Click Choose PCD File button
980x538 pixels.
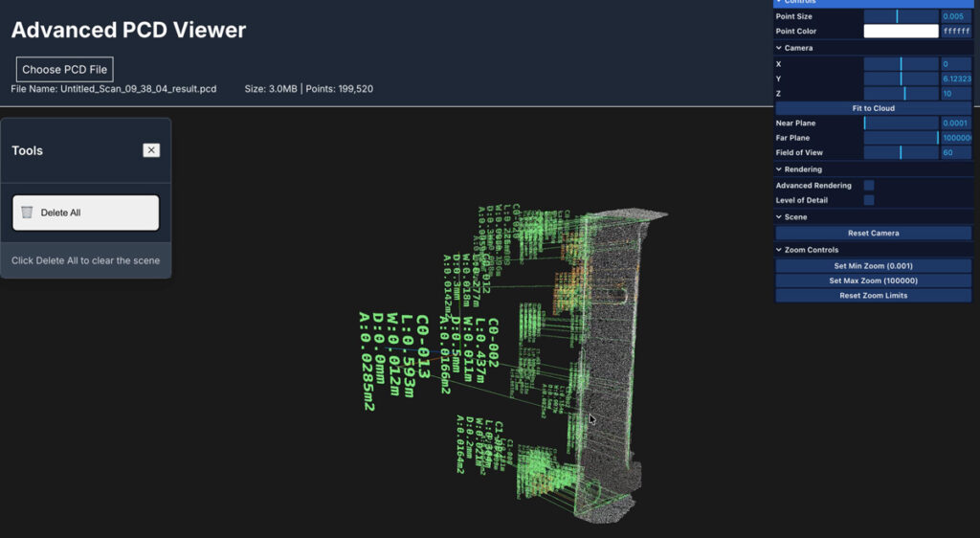pos(65,69)
